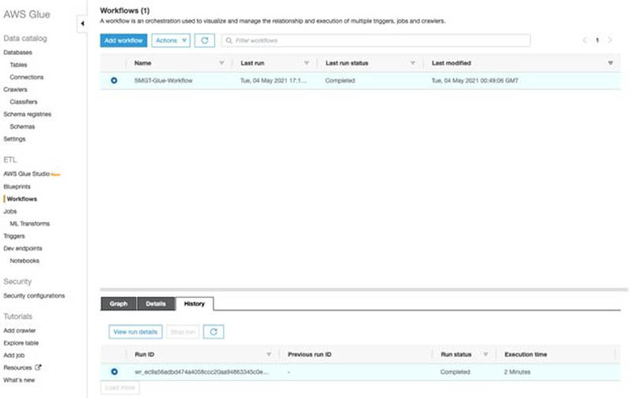Sort by Run ID column arrow

coord(269,354)
